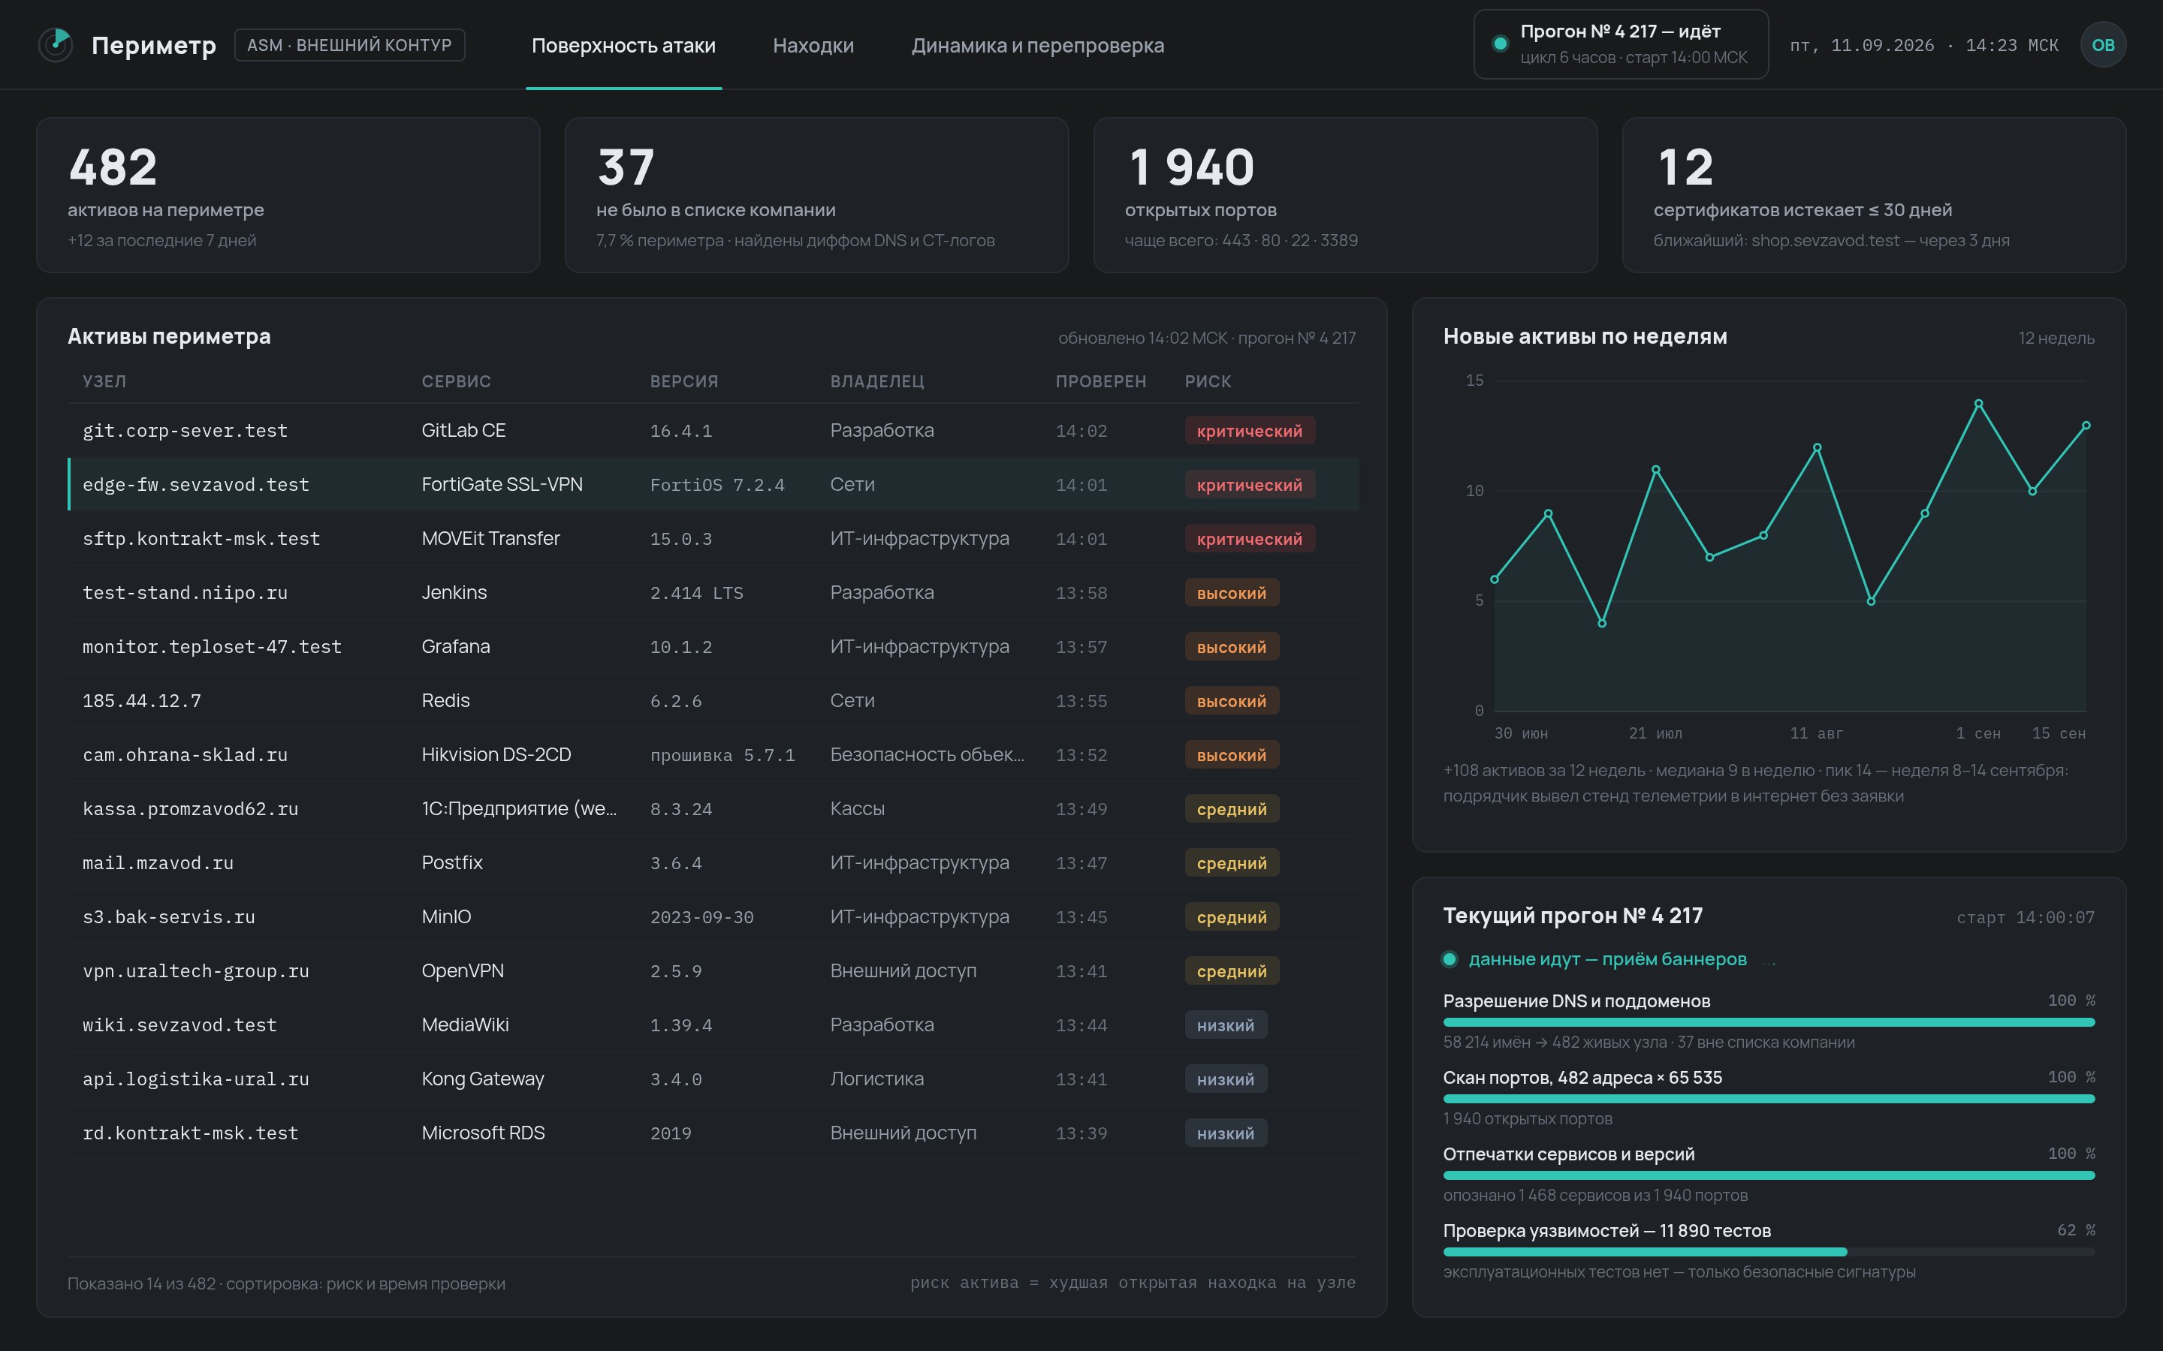Image resolution: width=2163 pixels, height=1351 pixels.
Task: Click the green dot beside данные идут
Action: coord(1450,960)
